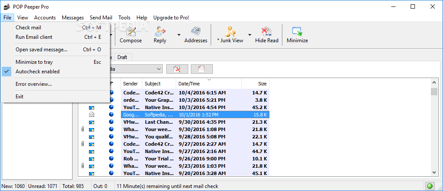The height and width of the screenshot is (191, 443).
Task: Click the envelope icon on the 10/3/2016 4:54 PM row
Action: coord(91,107)
